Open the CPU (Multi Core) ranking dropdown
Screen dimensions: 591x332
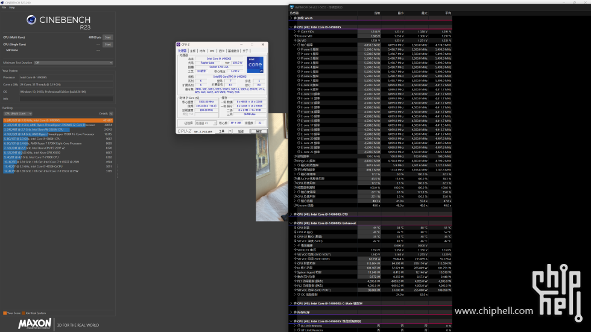[x=17, y=114]
